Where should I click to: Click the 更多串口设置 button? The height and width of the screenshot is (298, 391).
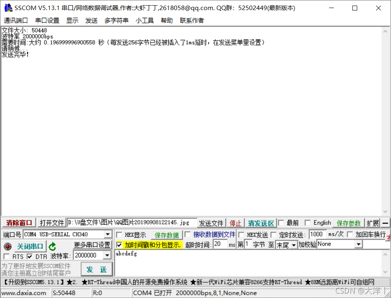click(92, 245)
